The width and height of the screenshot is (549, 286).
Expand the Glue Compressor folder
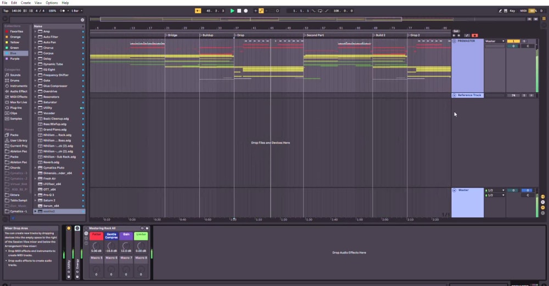point(35,86)
